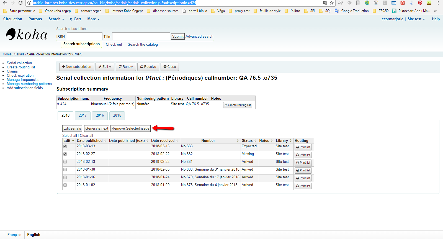Click the Koha logo
This screenshot has width=443, height=239.
point(27,35)
